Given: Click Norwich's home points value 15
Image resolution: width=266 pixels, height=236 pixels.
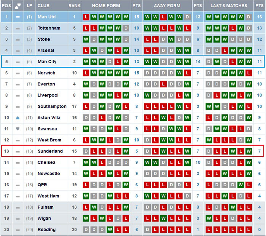Looking at the screenshot, I should pyautogui.click(x=136, y=73).
